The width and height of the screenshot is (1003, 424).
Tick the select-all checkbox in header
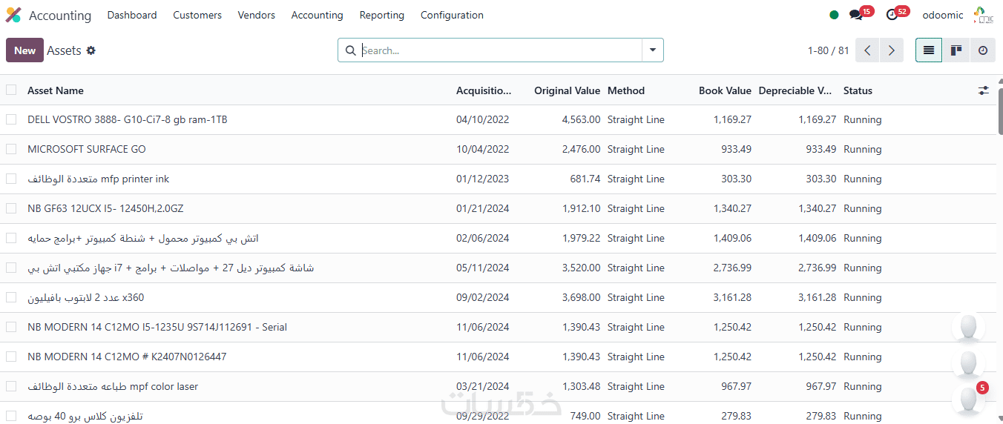click(11, 90)
